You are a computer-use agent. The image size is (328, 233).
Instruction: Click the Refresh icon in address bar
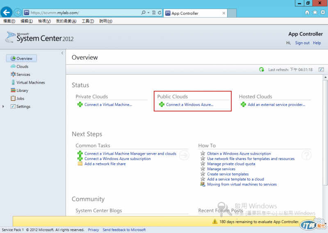pyautogui.click(x=159, y=13)
